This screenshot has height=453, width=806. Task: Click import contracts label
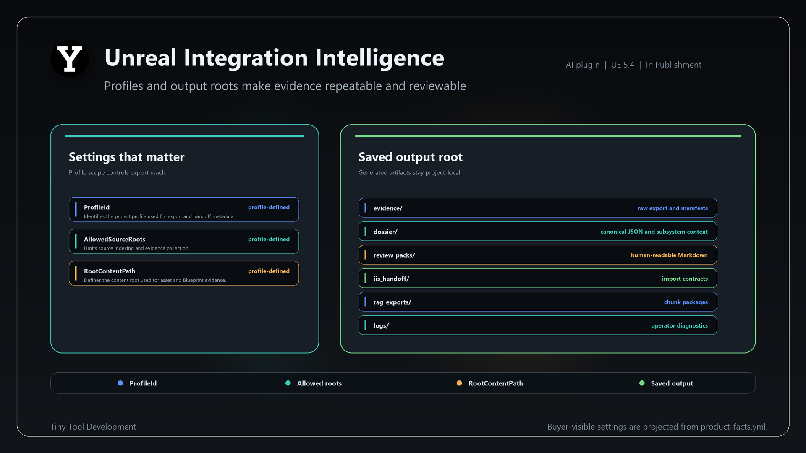(x=685, y=279)
